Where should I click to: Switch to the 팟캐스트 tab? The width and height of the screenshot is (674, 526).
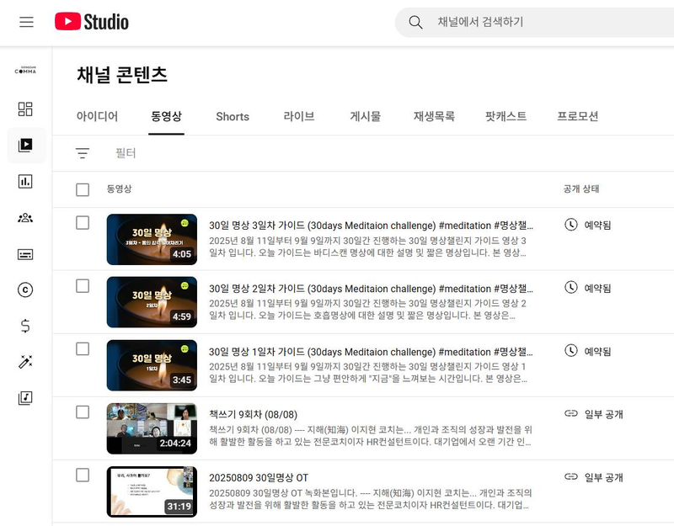(505, 116)
